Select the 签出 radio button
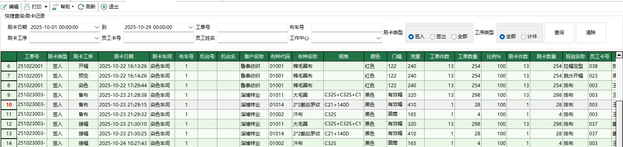623x147 pixels. coord(438,37)
